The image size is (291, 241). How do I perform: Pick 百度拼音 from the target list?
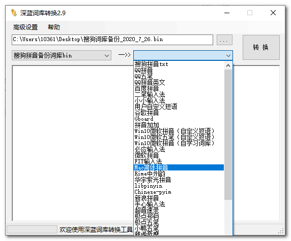pyautogui.click(x=179, y=88)
